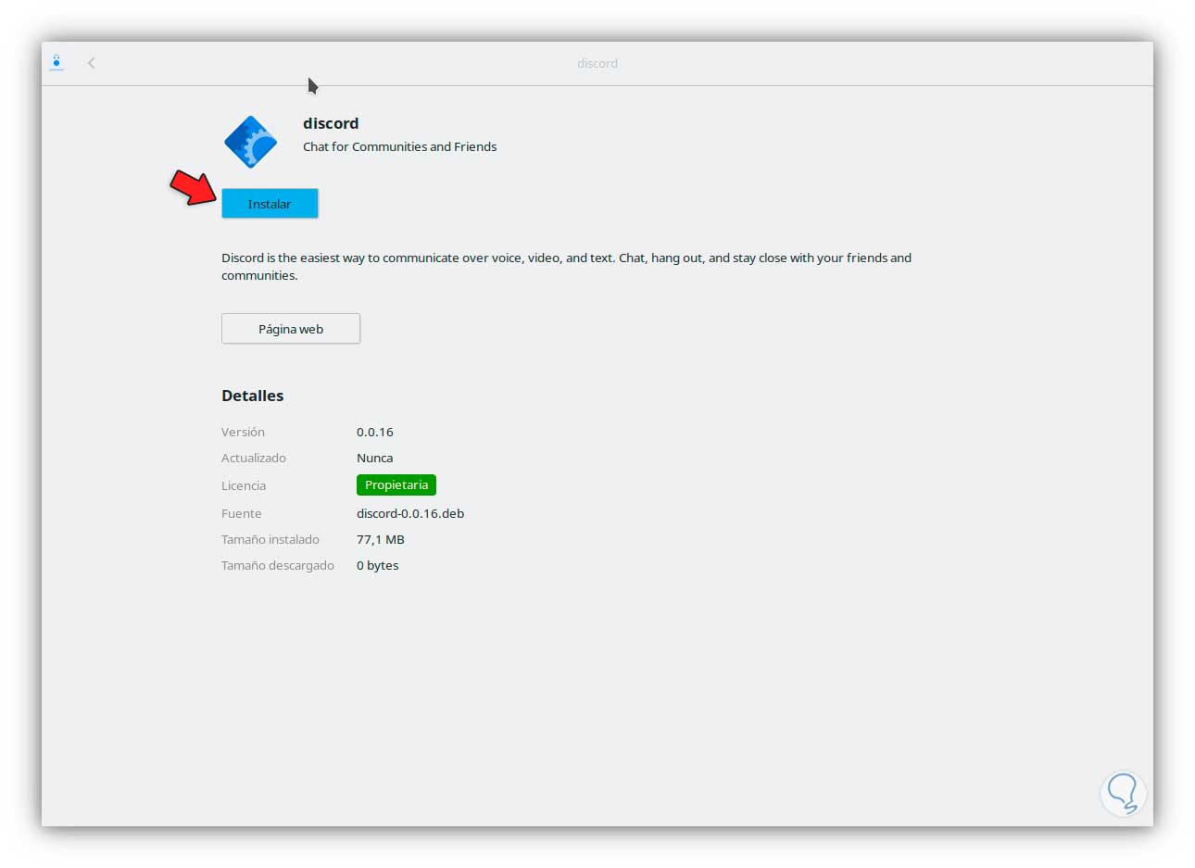Viewport: 1195px width, 868px height.
Task: Select the discord app title
Action: [x=331, y=123]
